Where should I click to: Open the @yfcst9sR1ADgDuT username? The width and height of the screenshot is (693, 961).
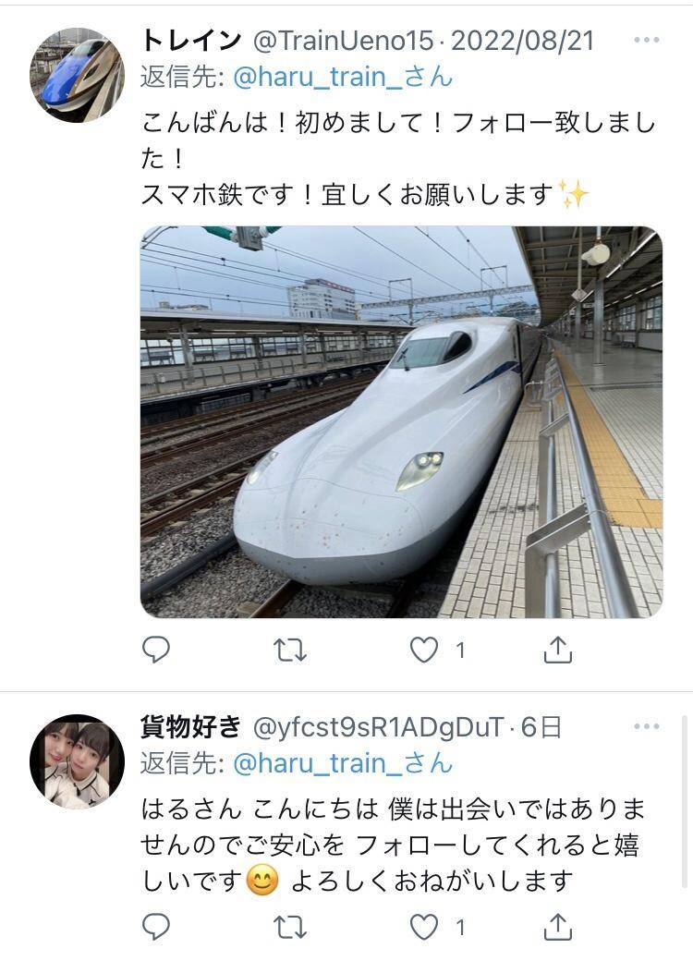pyautogui.click(x=378, y=727)
